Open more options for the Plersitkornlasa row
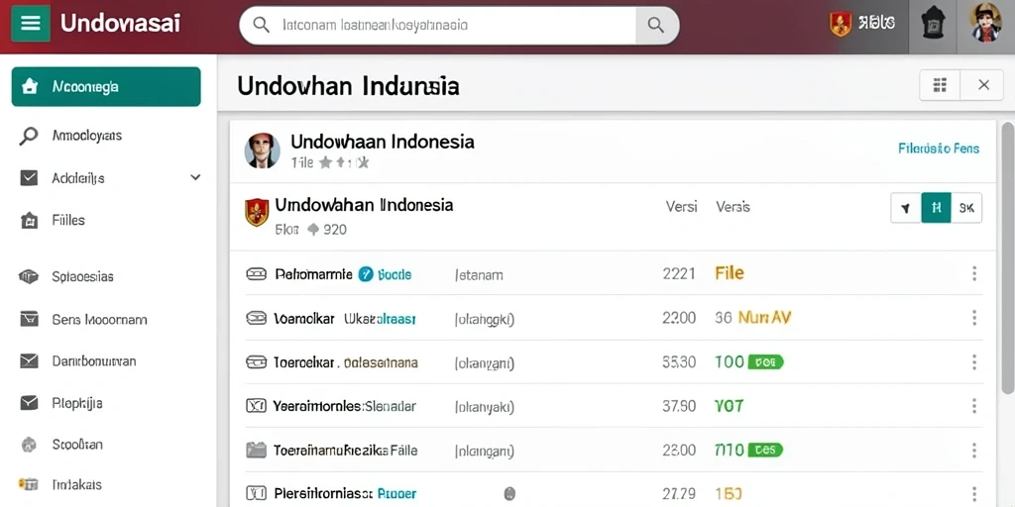 (973, 494)
